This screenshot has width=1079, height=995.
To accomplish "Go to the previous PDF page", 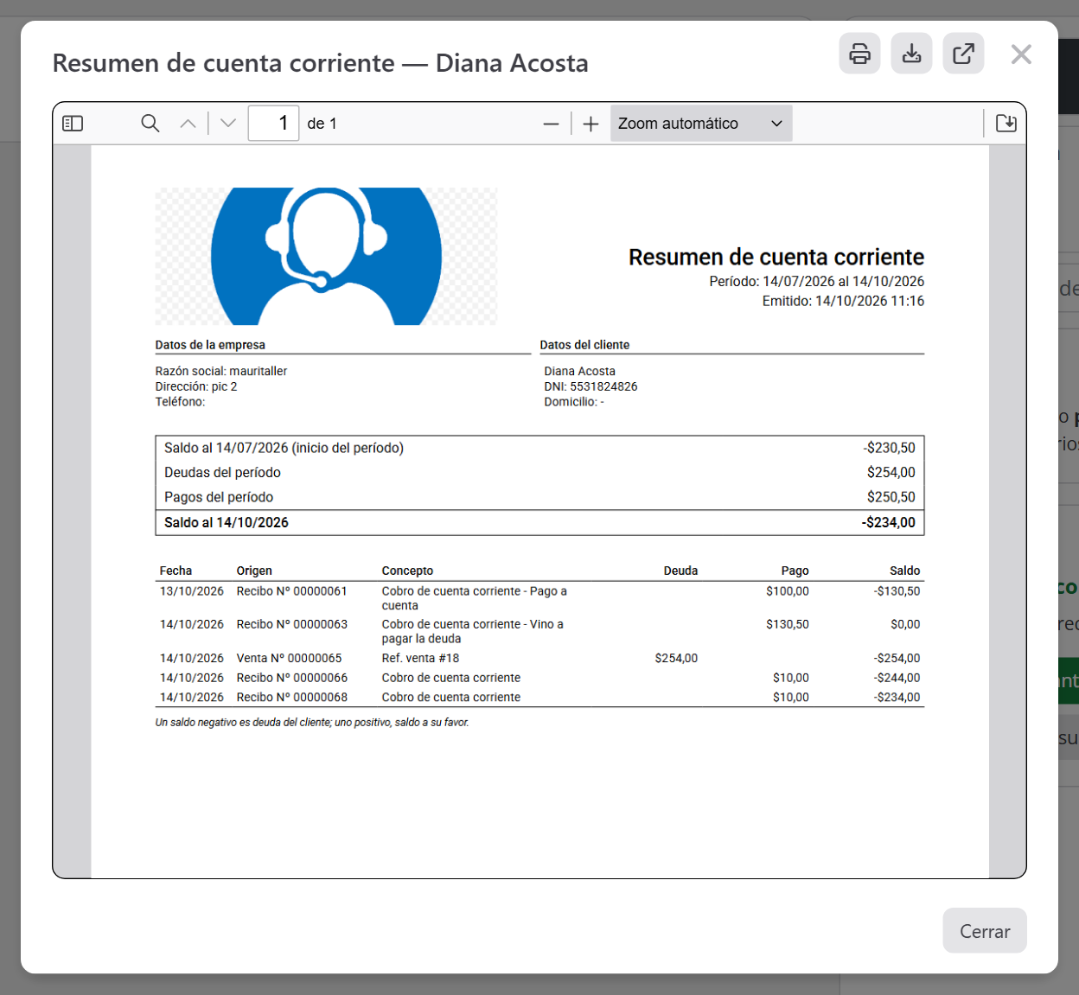I will coord(188,124).
